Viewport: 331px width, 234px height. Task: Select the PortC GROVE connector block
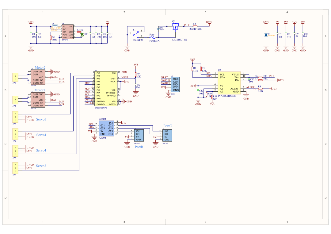(x=167, y=135)
